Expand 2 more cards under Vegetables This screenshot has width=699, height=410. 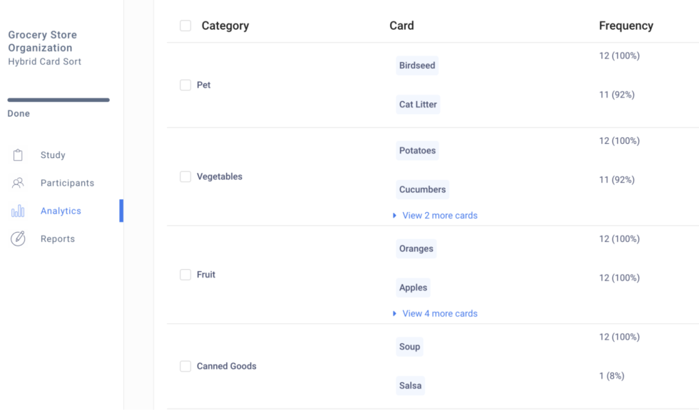436,215
